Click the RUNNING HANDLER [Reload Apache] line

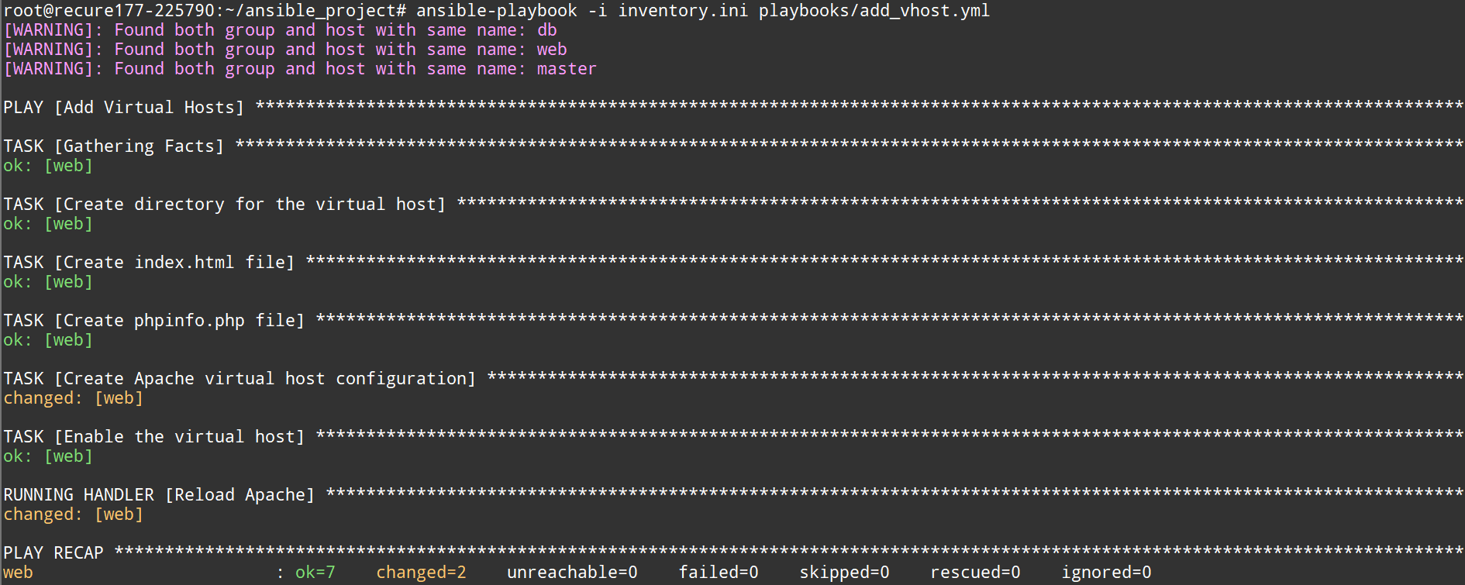[159, 495]
